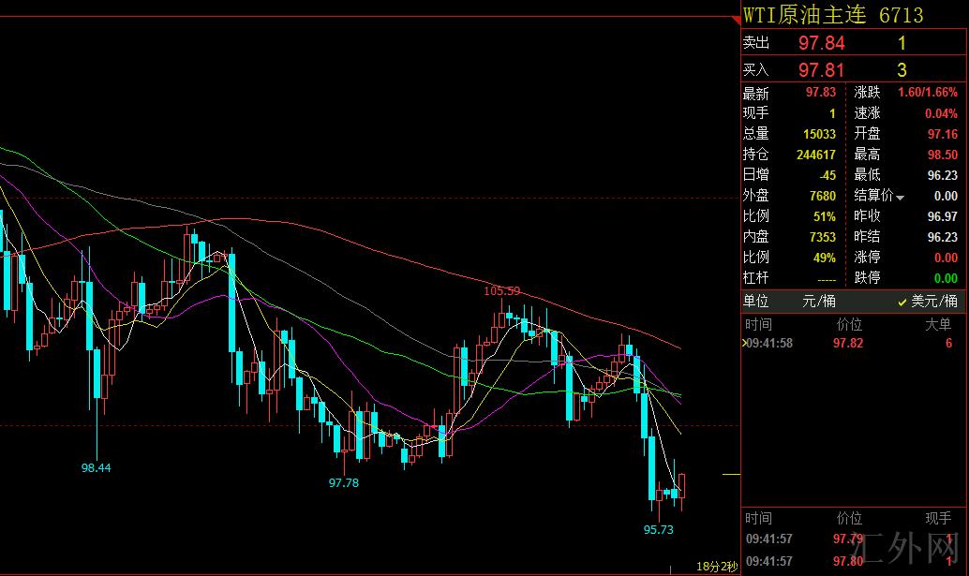Click the 105.59 high price label on chart
This screenshot has width=969, height=576.
(x=501, y=290)
